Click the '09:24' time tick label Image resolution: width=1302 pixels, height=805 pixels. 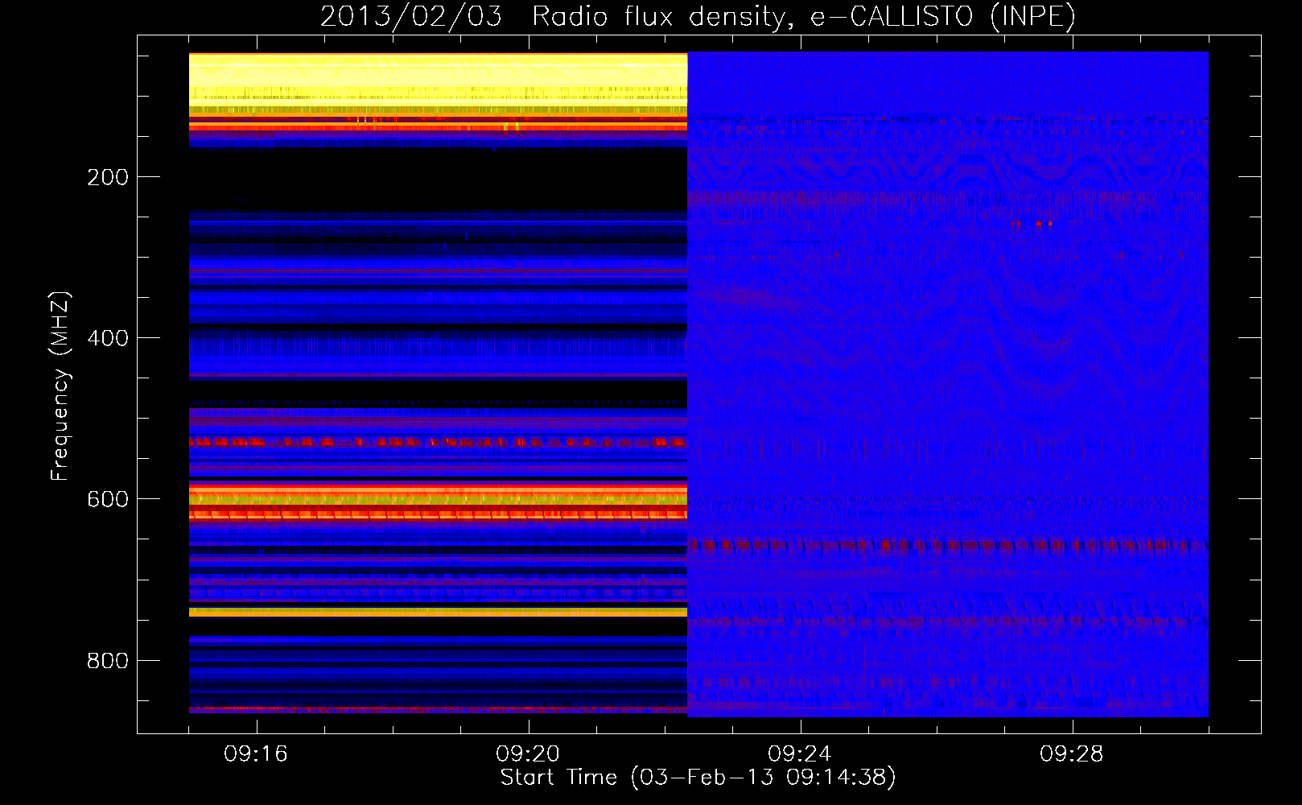[799, 754]
